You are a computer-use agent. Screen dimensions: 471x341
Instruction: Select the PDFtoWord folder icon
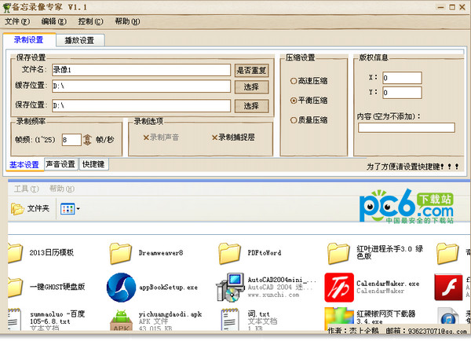229,254
